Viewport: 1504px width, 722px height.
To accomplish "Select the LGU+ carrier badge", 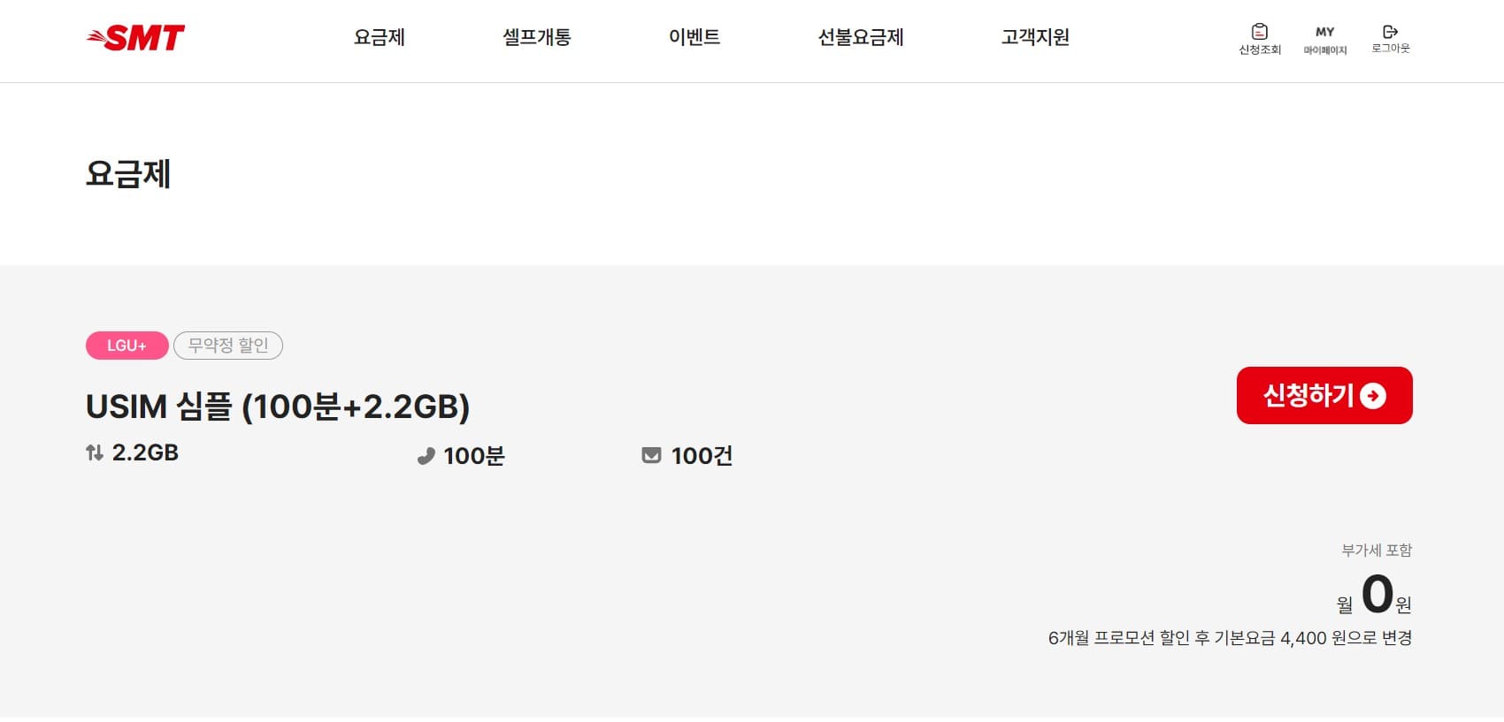I will click(126, 346).
